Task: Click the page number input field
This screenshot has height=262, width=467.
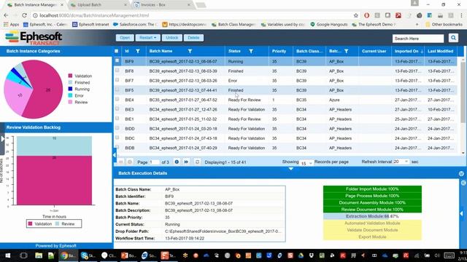Action: coord(154,162)
